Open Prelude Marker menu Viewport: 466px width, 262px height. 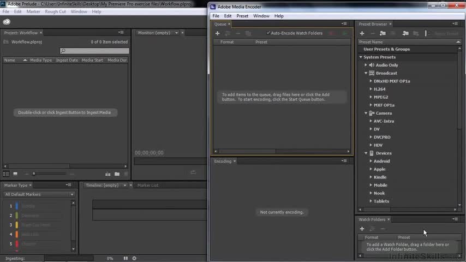(33, 11)
